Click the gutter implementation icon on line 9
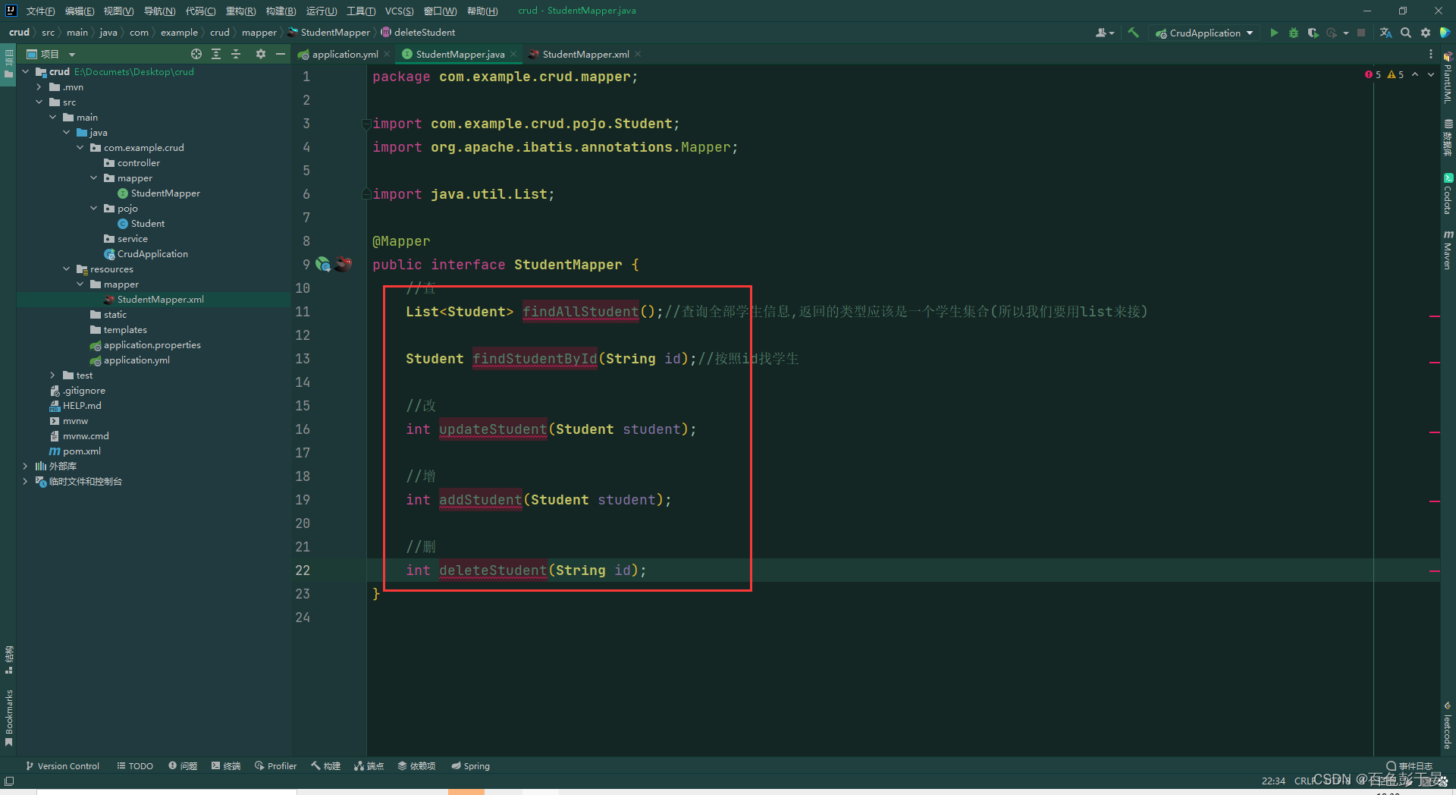 click(x=323, y=264)
